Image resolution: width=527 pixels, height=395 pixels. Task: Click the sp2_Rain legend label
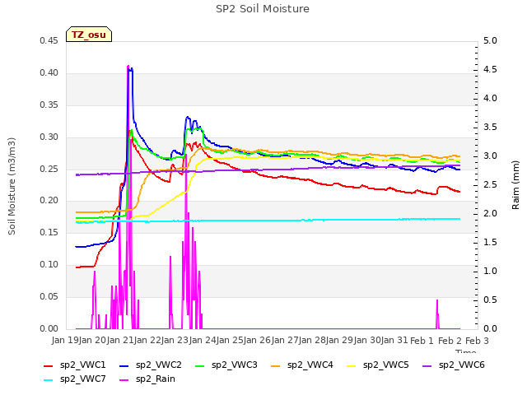pos(156,379)
